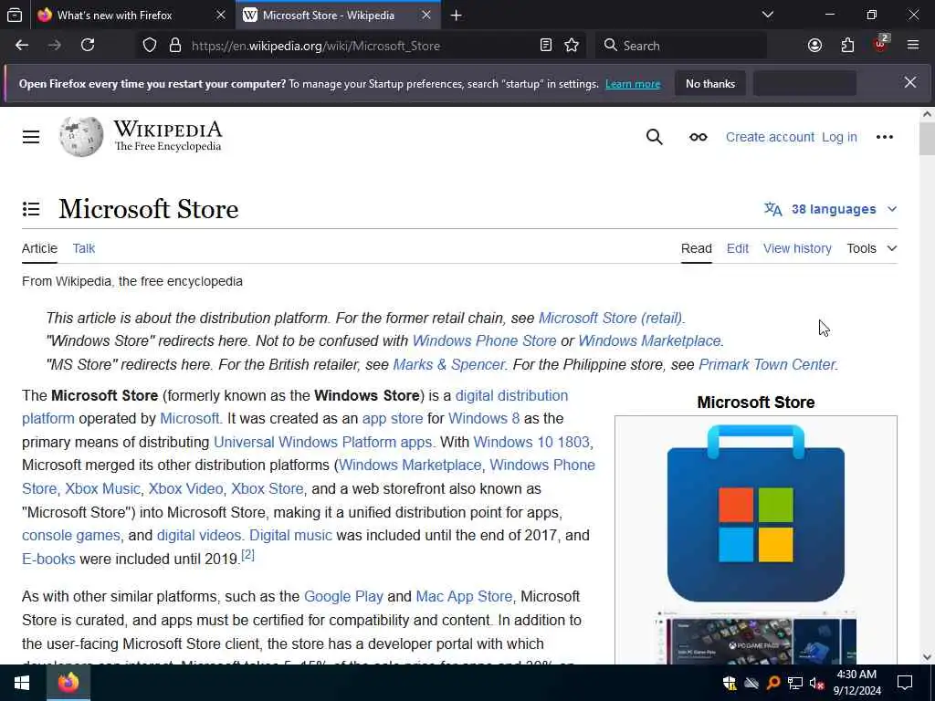Open Wikipedia personal tools ellipsis
This screenshot has height=701, width=935.
884,137
